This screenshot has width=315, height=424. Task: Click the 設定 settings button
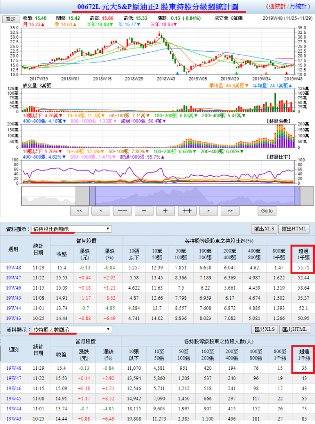tap(11, 19)
